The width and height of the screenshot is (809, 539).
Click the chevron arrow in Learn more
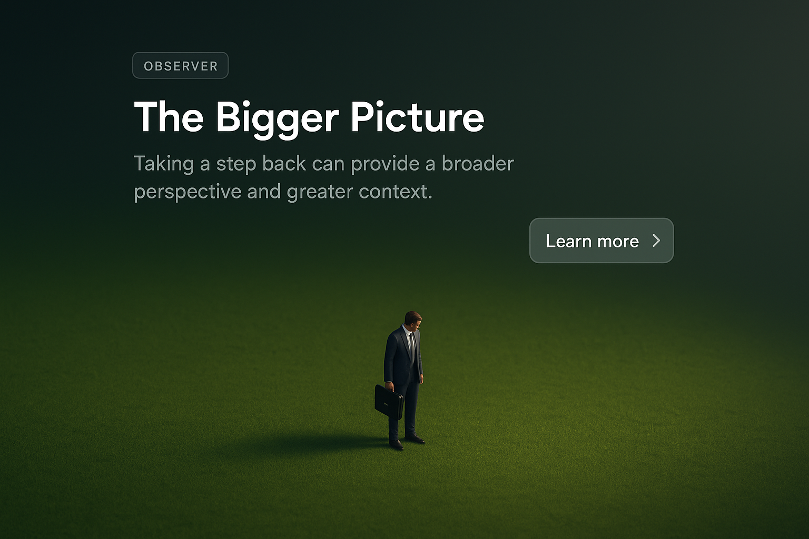(656, 241)
